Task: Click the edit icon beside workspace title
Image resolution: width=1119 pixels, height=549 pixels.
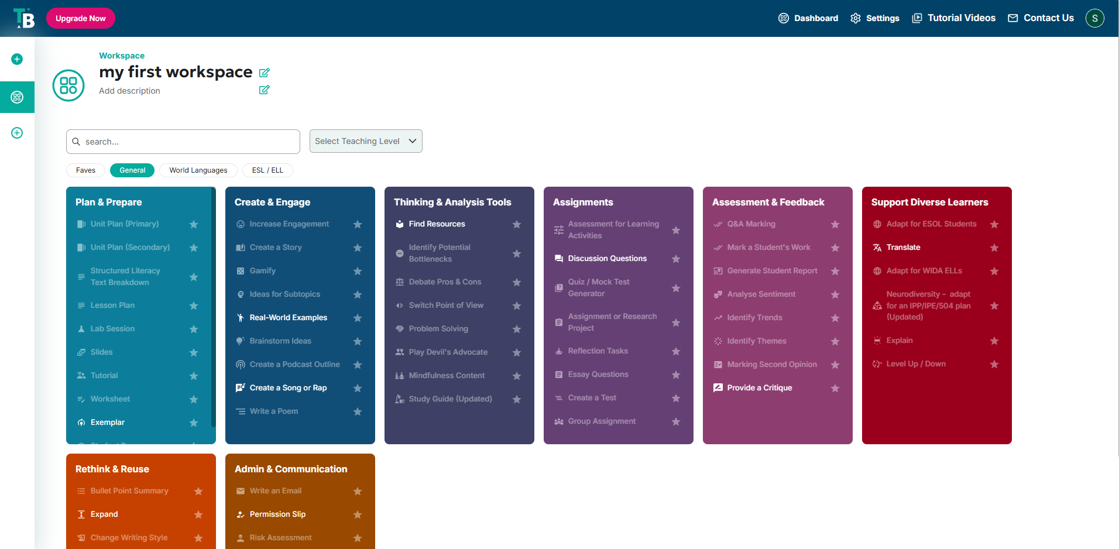Action: point(265,73)
